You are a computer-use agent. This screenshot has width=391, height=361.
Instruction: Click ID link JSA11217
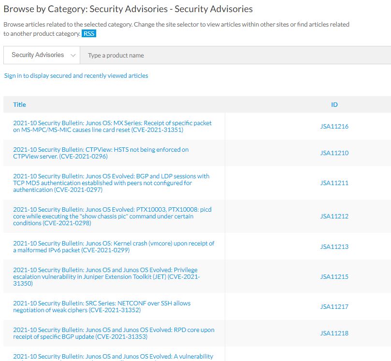(334, 306)
